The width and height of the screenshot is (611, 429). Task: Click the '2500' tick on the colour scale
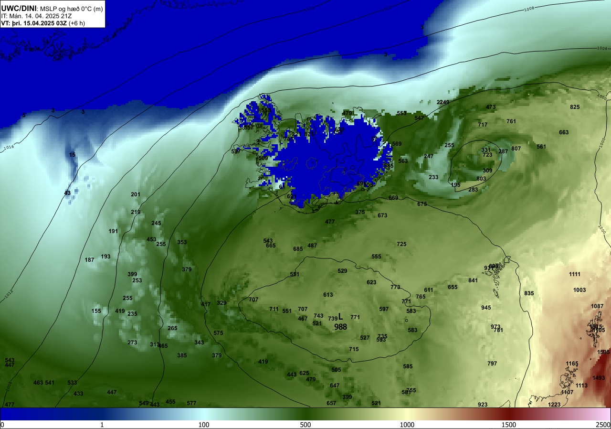(603, 425)
